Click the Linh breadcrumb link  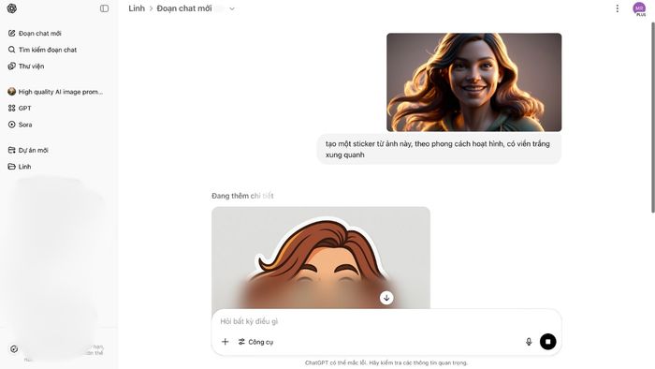137,8
